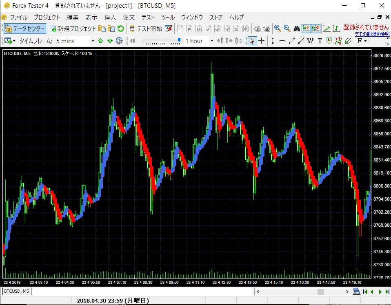Toggle the chart auto-scroll button

coord(306,29)
